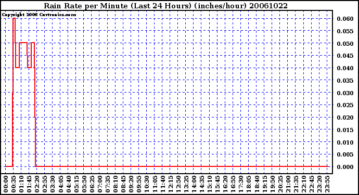This screenshot has height=195, width=359.
Task: Click the 15:10 time label
Action: [209, 184]
